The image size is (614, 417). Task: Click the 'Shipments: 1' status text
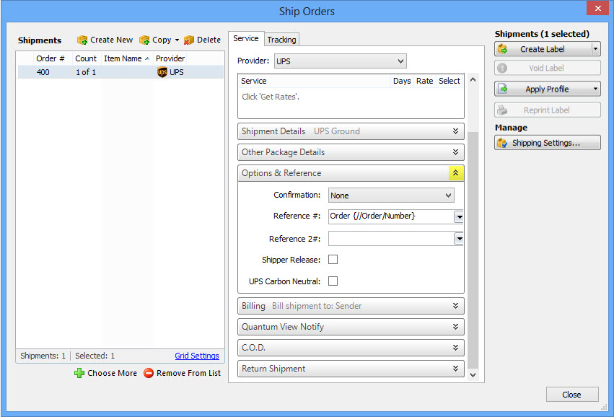coord(43,356)
